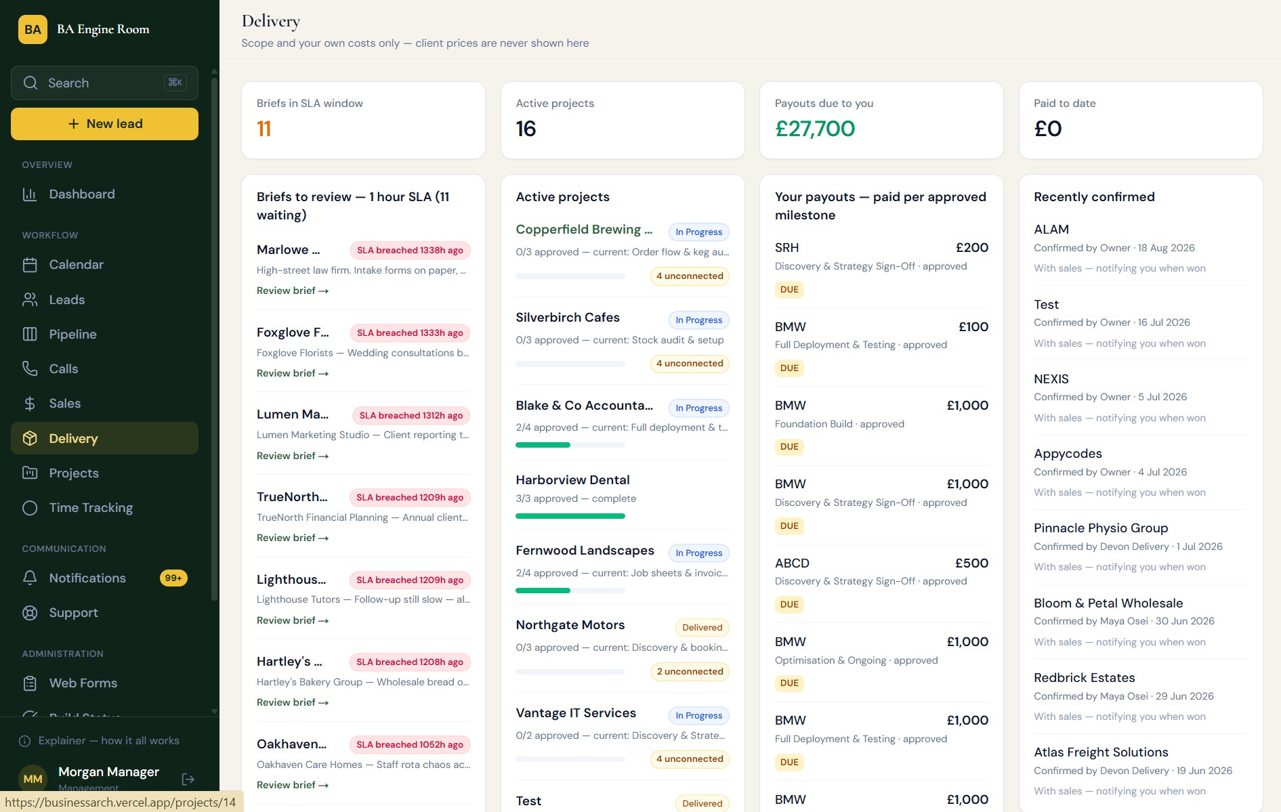Click the MM avatar circle
Screen dimensions: 1281x812
coord(33,779)
